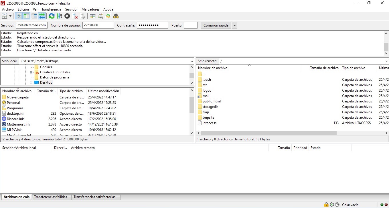Disconnect from the current server

pos(75,16)
